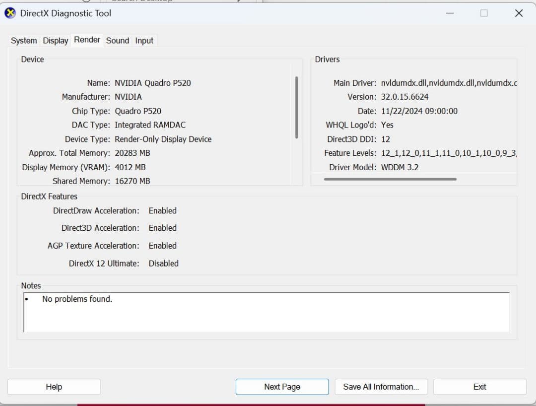The image size is (536, 406).
Task: Click inside the Notes text area
Action: [x=266, y=313]
